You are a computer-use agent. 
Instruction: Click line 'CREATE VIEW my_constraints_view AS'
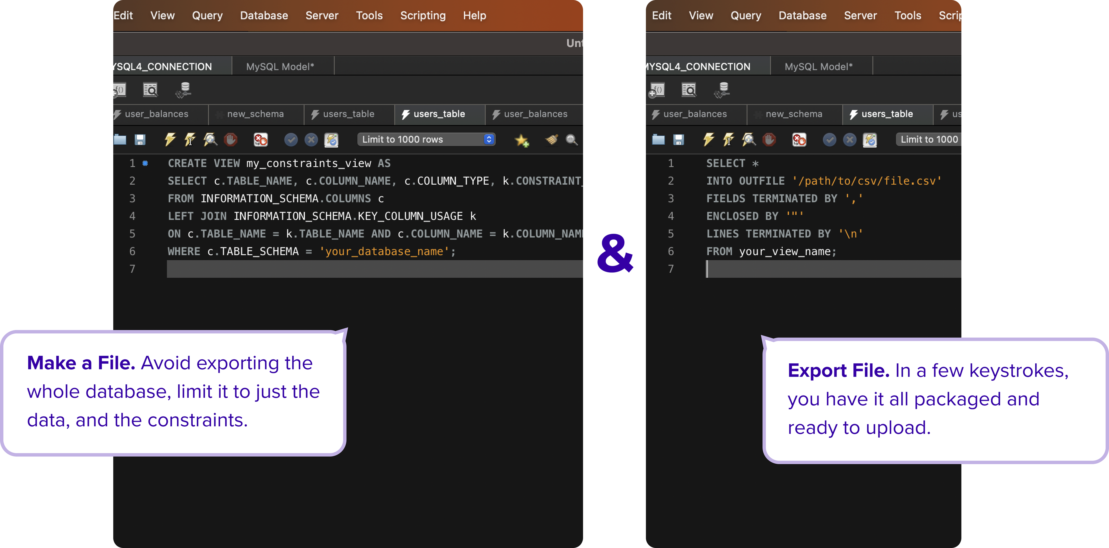pos(279,163)
